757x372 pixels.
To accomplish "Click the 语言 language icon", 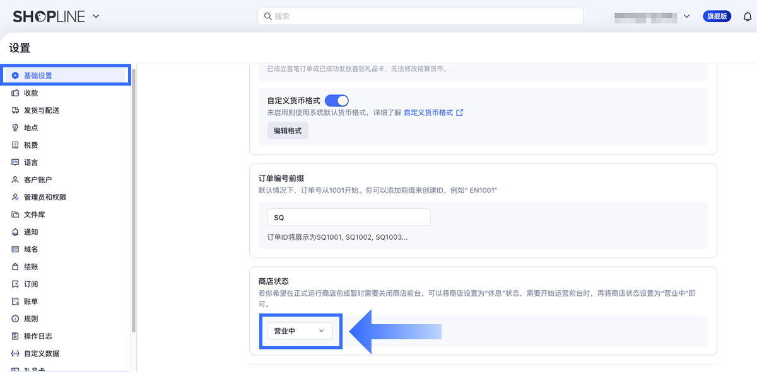I will click(x=15, y=162).
